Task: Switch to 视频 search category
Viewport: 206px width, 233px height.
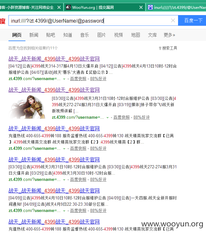Action: (118, 35)
